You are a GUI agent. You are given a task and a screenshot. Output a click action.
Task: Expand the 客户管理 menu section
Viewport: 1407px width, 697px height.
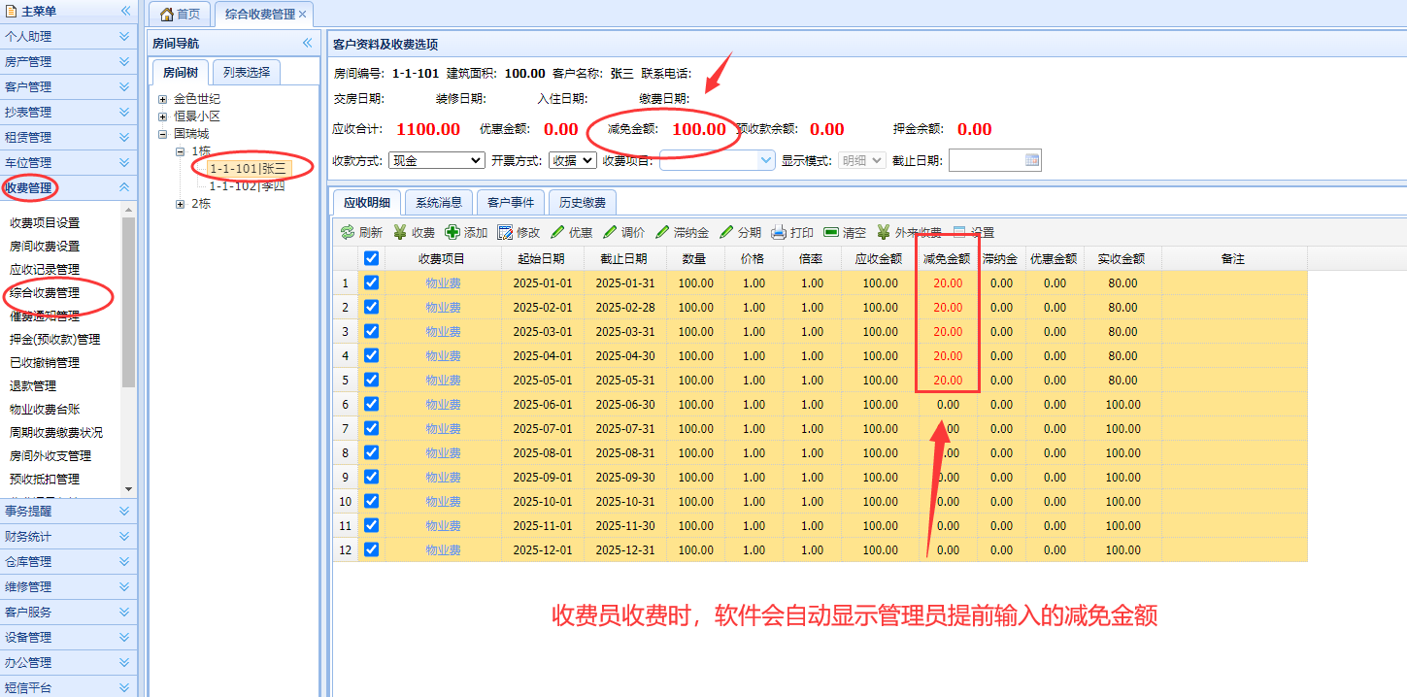[x=68, y=86]
